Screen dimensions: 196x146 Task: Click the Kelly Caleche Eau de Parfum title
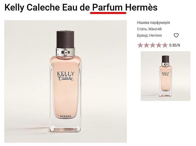(x=81, y=7)
